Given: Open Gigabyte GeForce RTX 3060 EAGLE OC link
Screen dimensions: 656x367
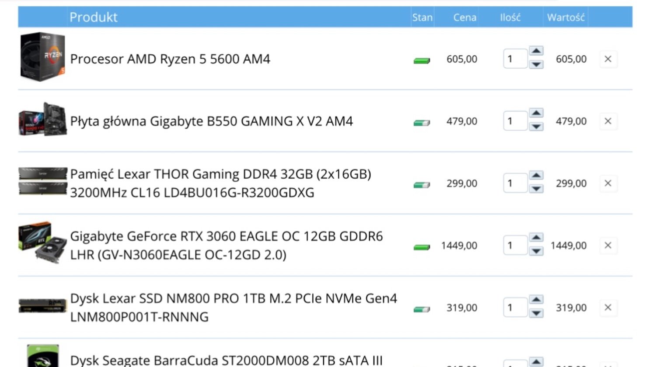Looking at the screenshot, I should [x=227, y=245].
